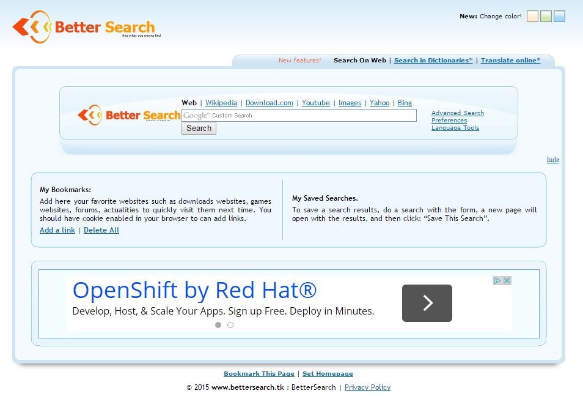Screen dimensions: 583x399
Task: Select the Search On Web tab
Action: coord(360,61)
